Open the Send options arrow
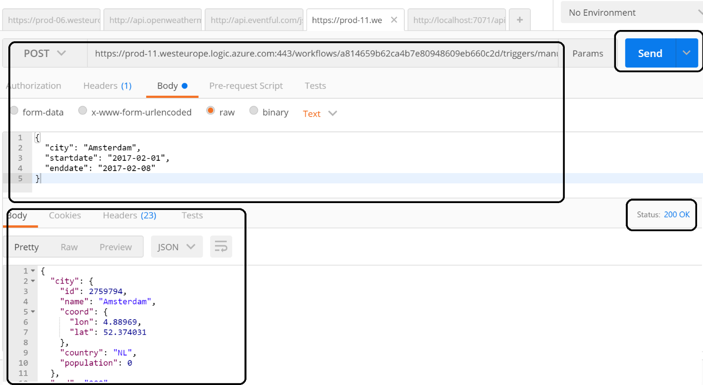The height and width of the screenshot is (385, 703). [687, 53]
